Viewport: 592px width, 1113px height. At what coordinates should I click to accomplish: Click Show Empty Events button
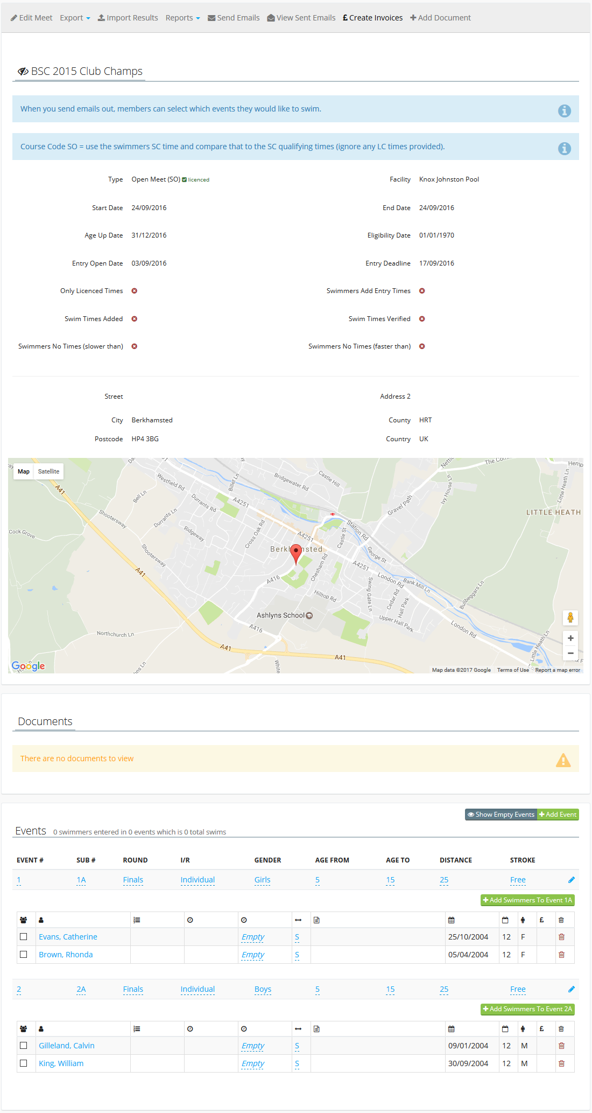click(x=501, y=815)
